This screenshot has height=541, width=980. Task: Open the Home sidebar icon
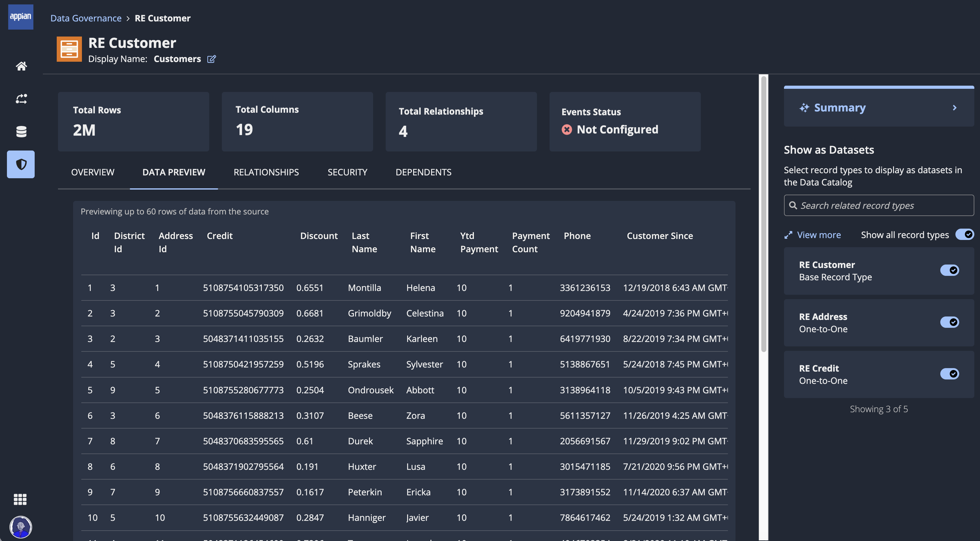tap(21, 66)
